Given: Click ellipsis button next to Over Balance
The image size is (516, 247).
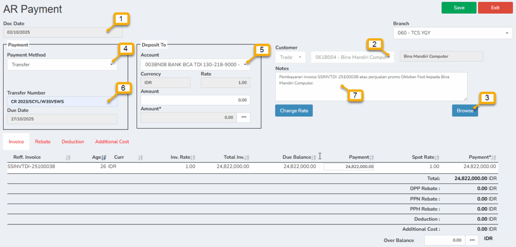Looking at the screenshot, I should pyautogui.click(x=472, y=240).
